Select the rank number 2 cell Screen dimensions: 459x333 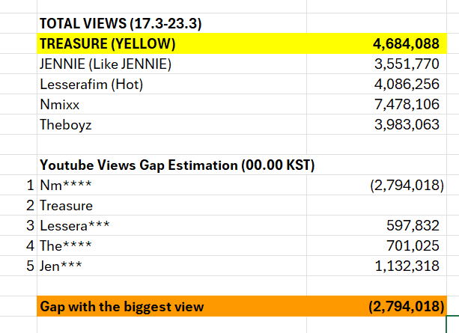(x=19, y=205)
